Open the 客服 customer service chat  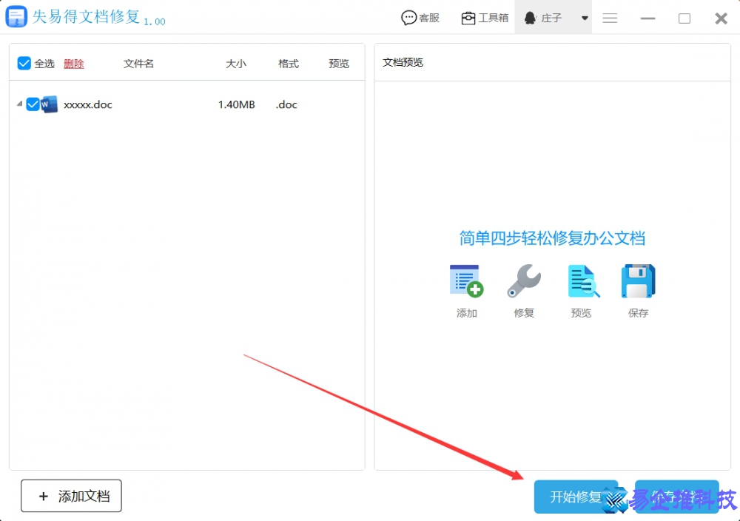coord(420,17)
